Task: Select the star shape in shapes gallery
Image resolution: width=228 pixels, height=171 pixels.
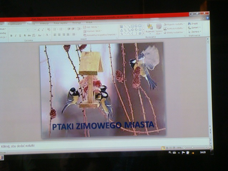Action: (140, 34)
